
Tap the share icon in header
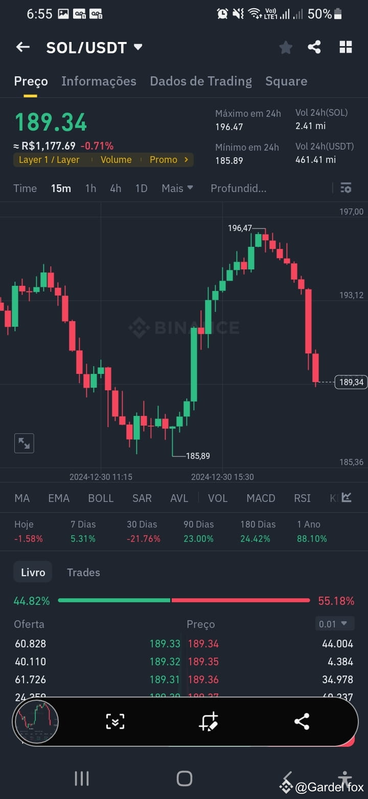(314, 47)
